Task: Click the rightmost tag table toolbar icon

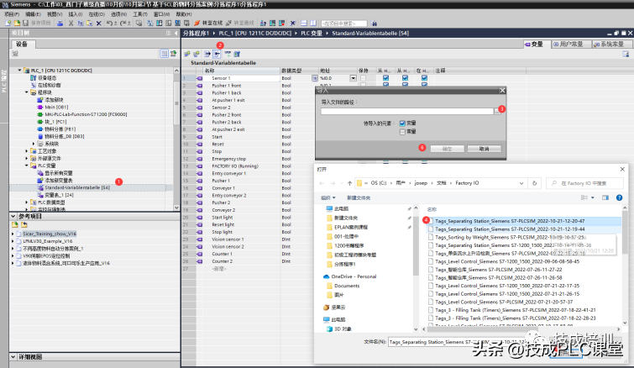Action: pyautogui.click(x=237, y=54)
